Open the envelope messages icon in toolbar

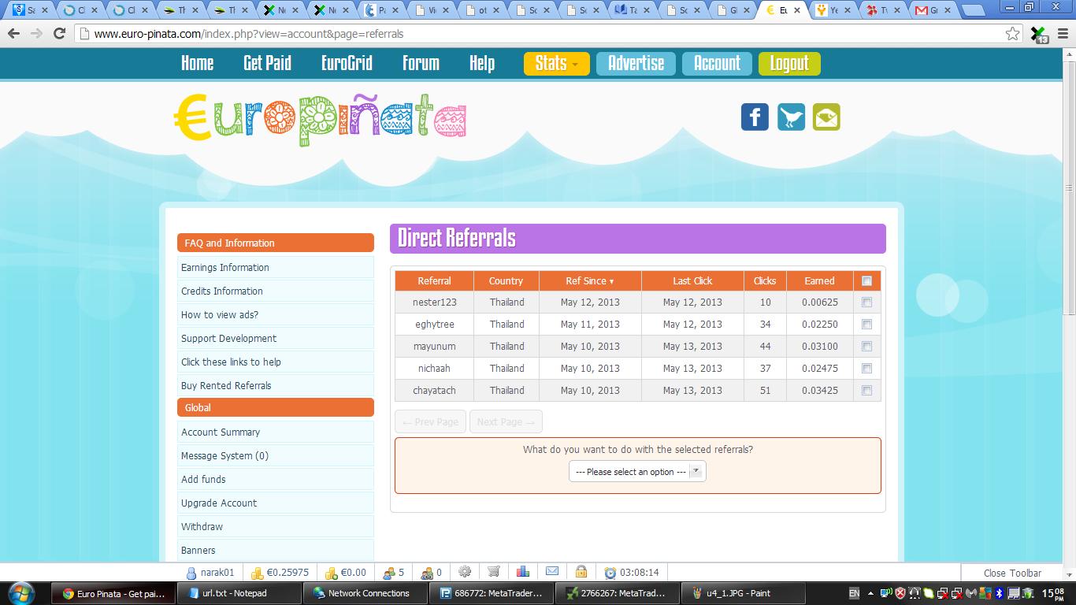(x=552, y=572)
